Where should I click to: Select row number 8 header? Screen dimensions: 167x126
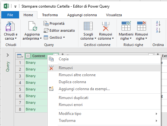point(20,109)
